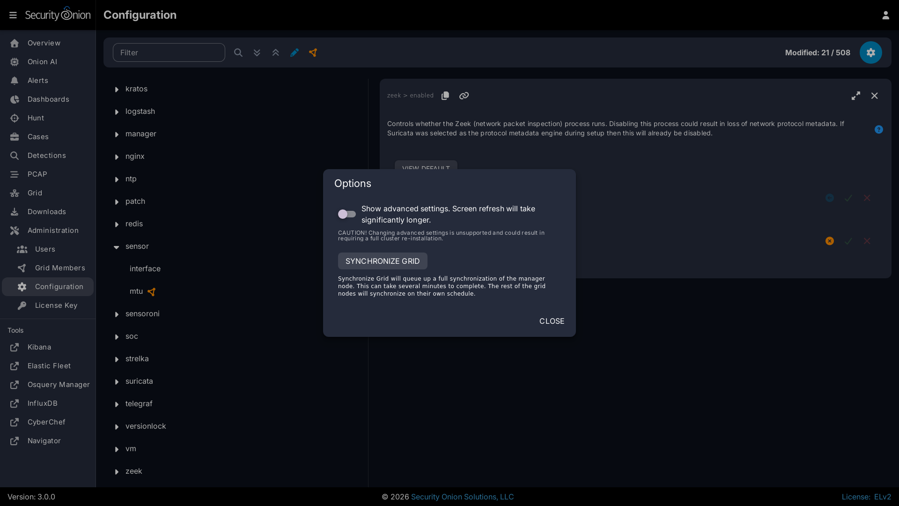
Task: Toggle the hamburger navigation menu
Action: (13, 15)
